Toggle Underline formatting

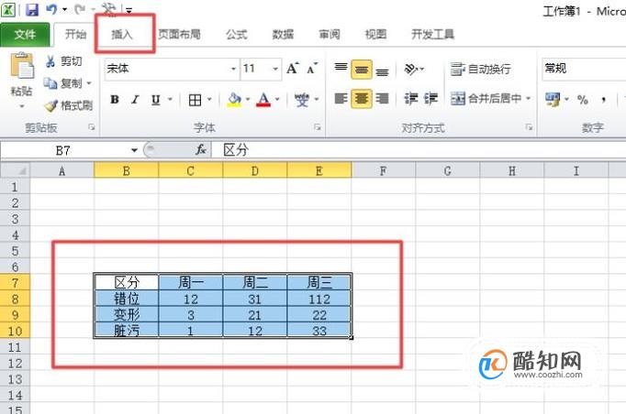click(156, 100)
